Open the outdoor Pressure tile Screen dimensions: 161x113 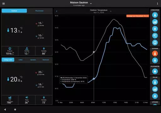pyautogui.click(x=10, y=51)
